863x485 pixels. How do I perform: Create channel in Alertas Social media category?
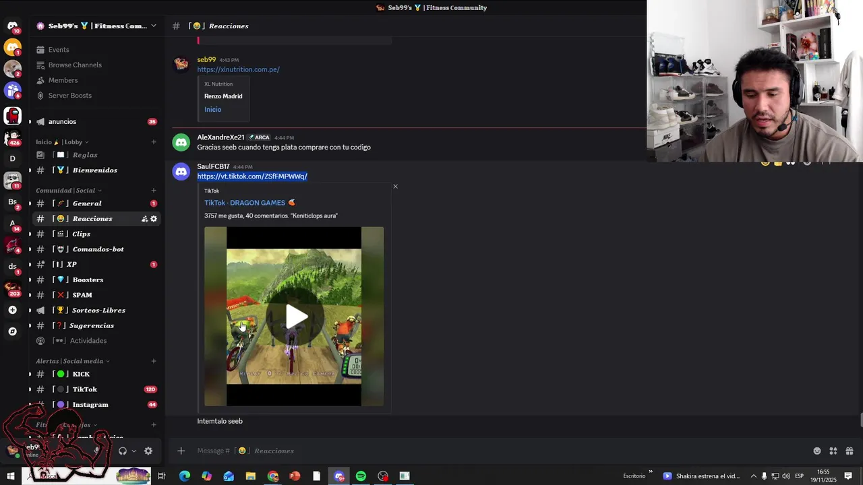point(154,361)
